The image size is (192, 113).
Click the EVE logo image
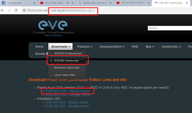click(54, 28)
